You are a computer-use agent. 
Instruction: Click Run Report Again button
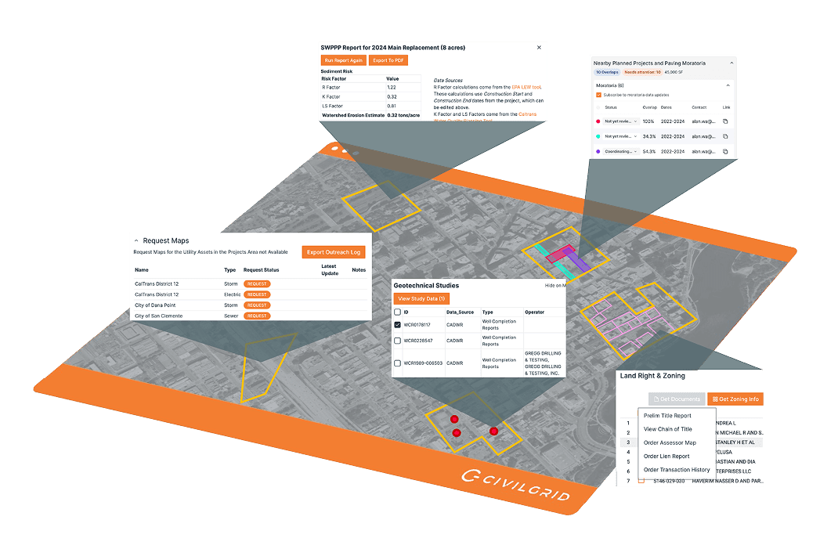pos(344,60)
